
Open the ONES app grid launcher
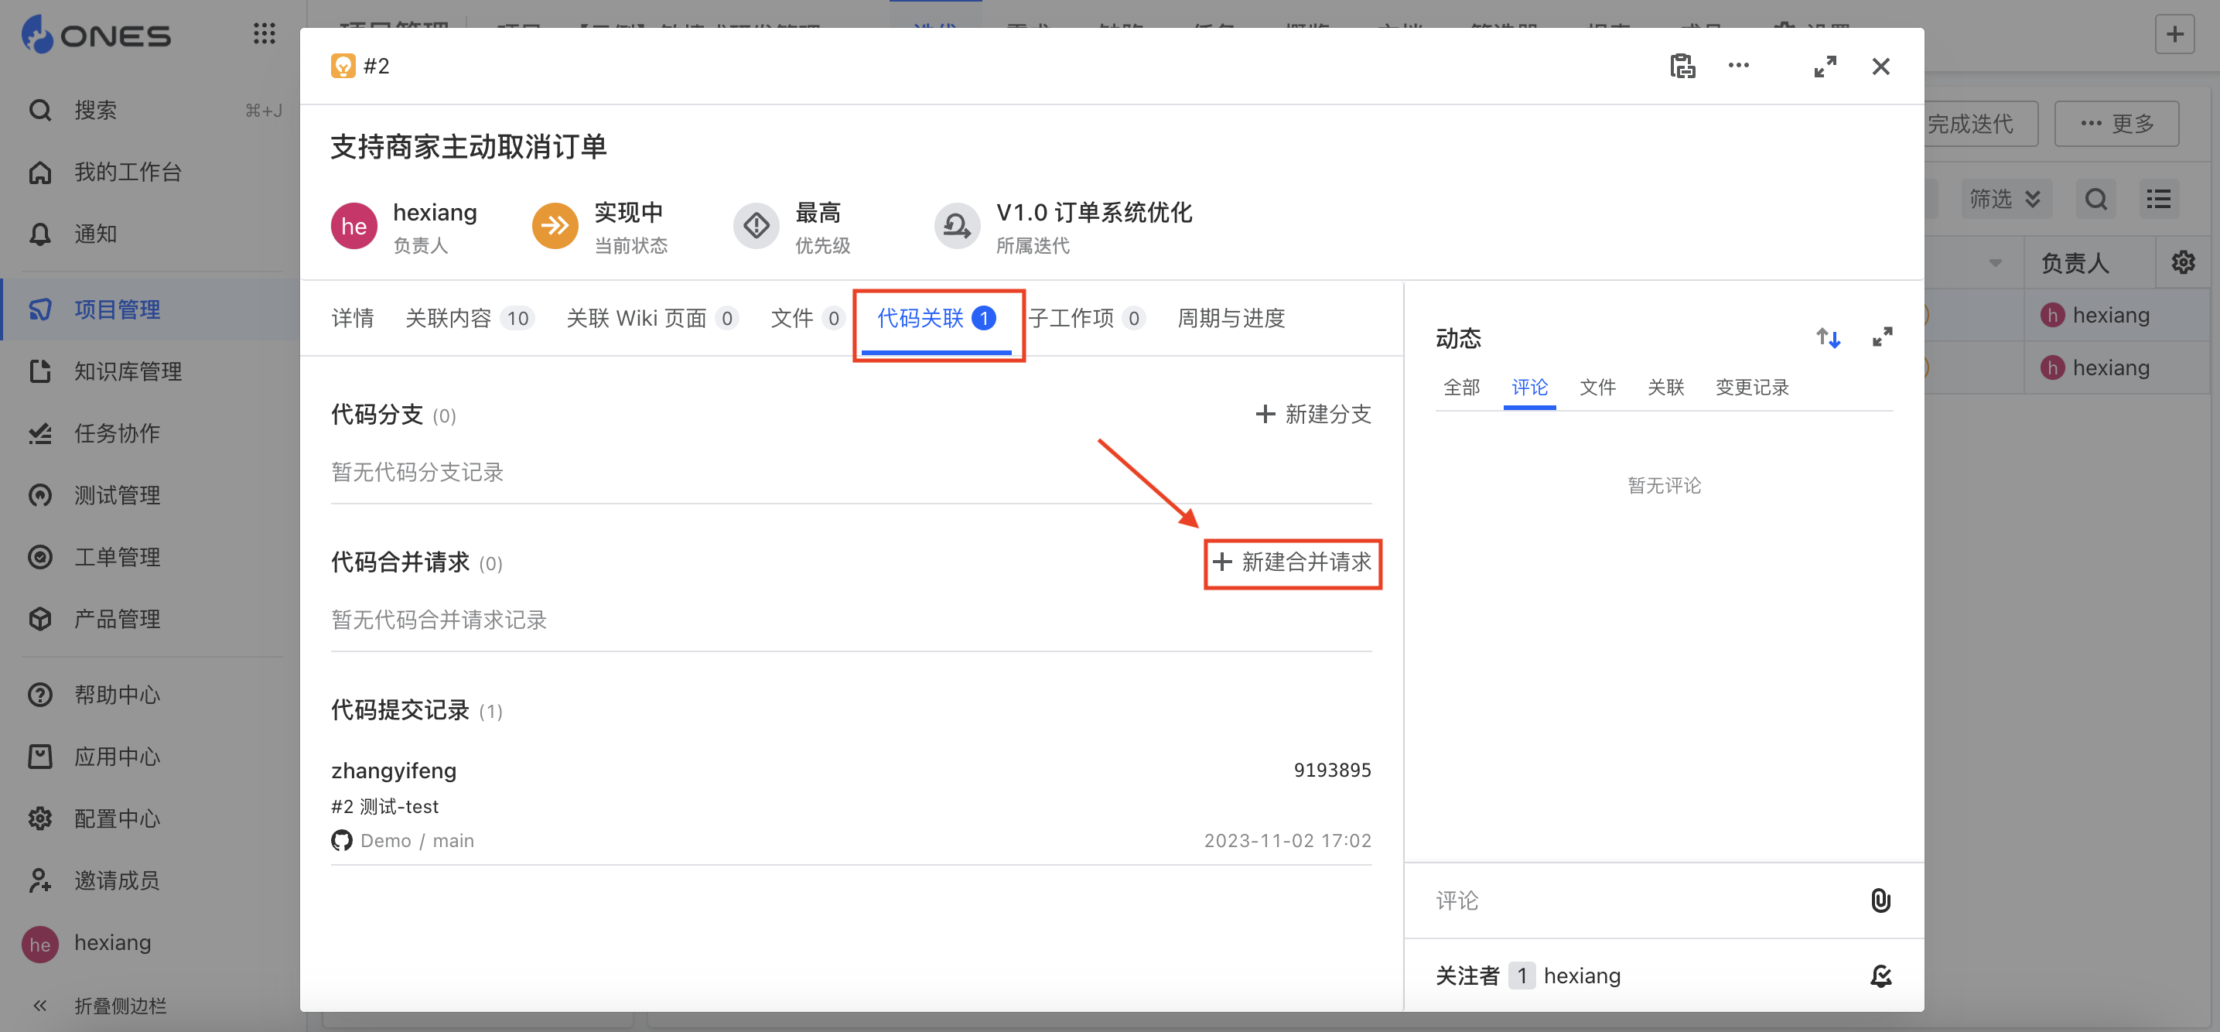pyautogui.click(x=264, y=33)
